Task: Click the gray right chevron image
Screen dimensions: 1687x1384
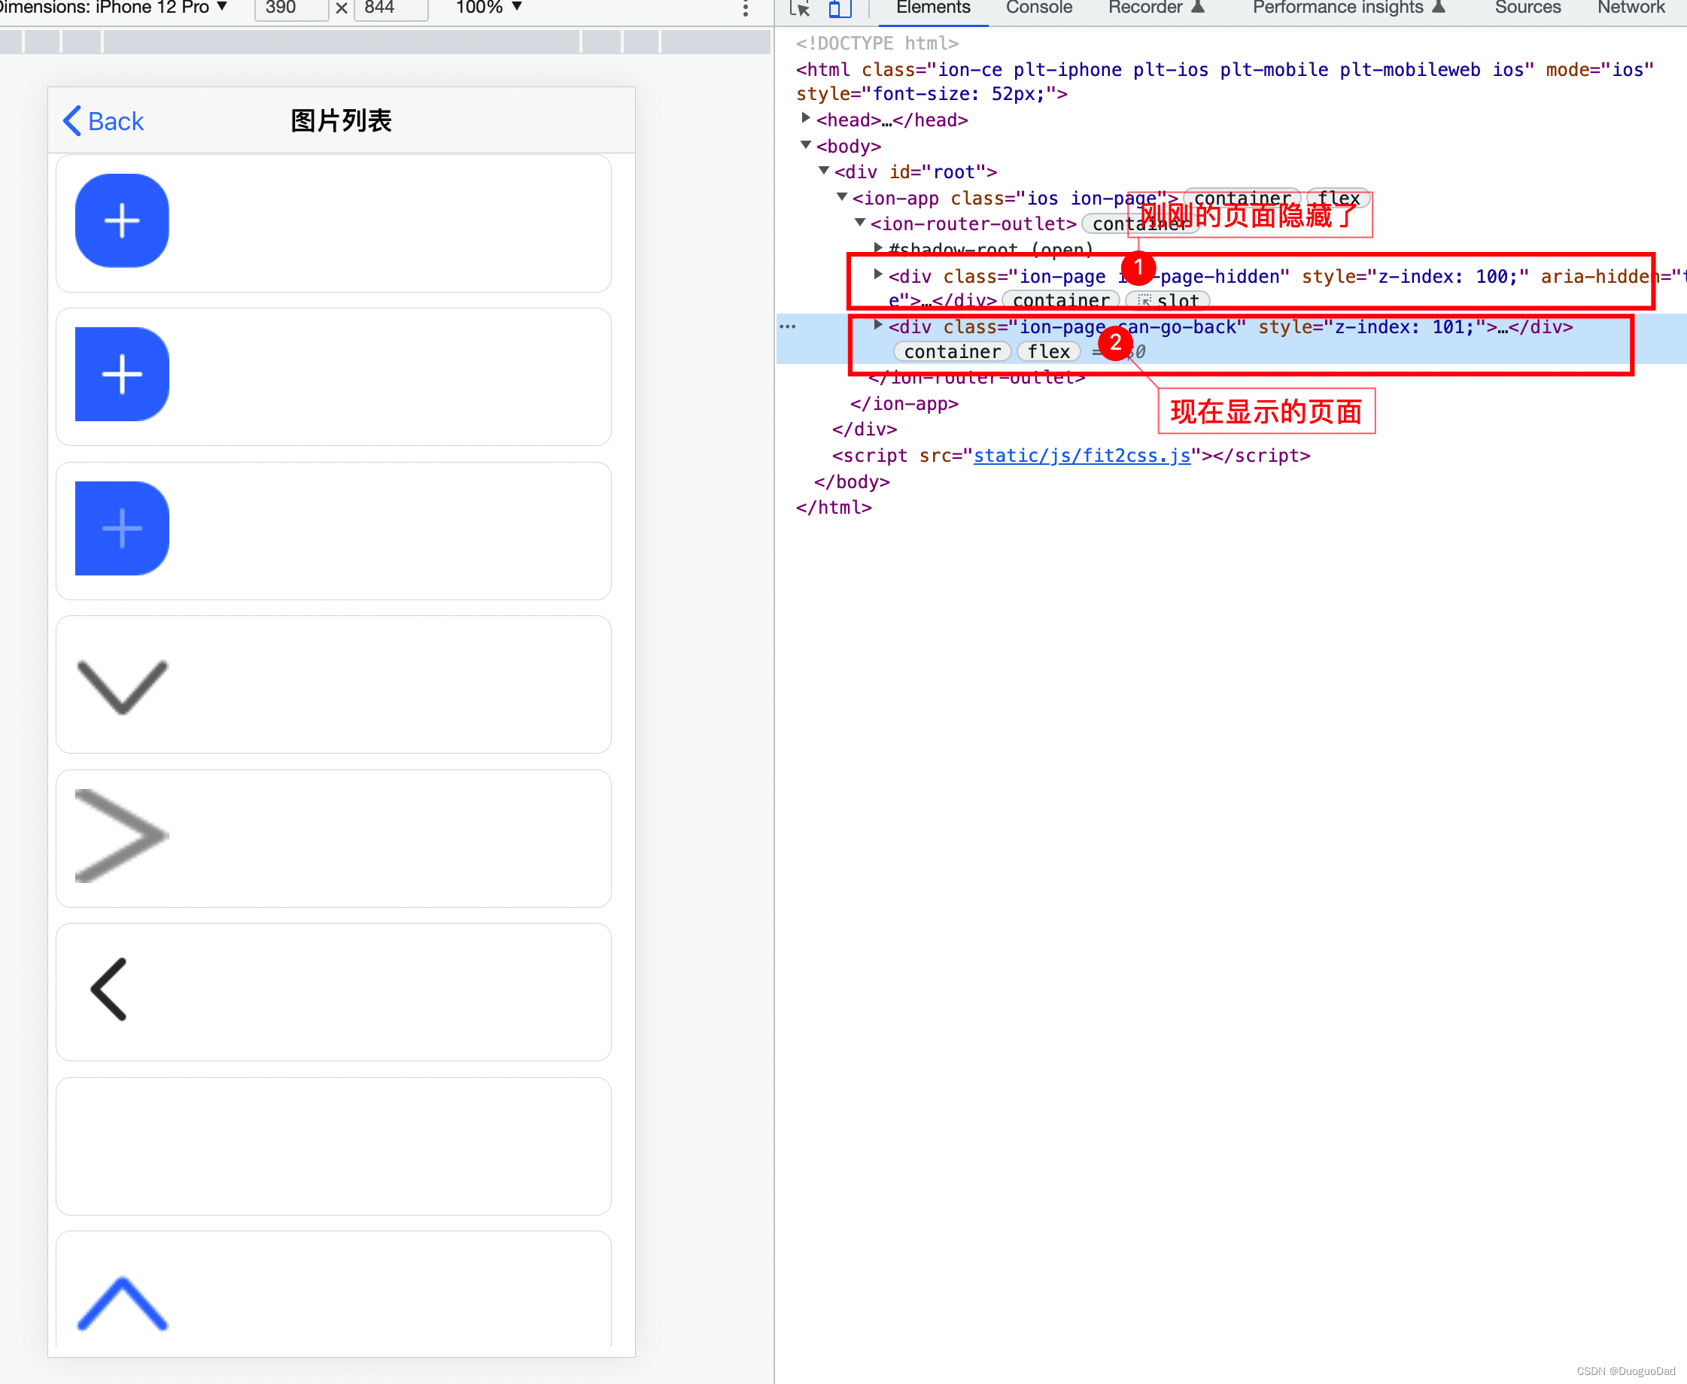Action: pyautogui.click(x=122, y=836)
